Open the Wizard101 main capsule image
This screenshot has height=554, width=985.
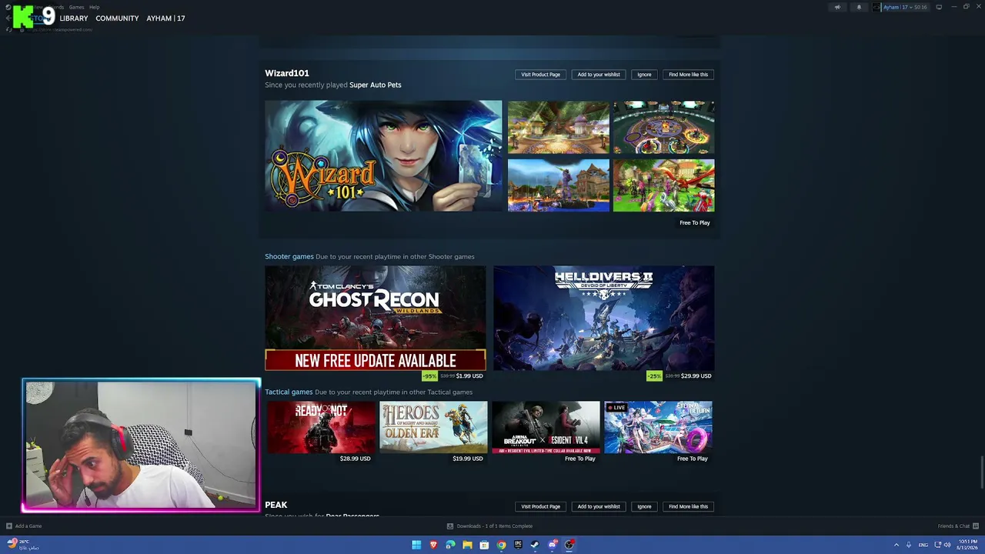pos(383,155)
